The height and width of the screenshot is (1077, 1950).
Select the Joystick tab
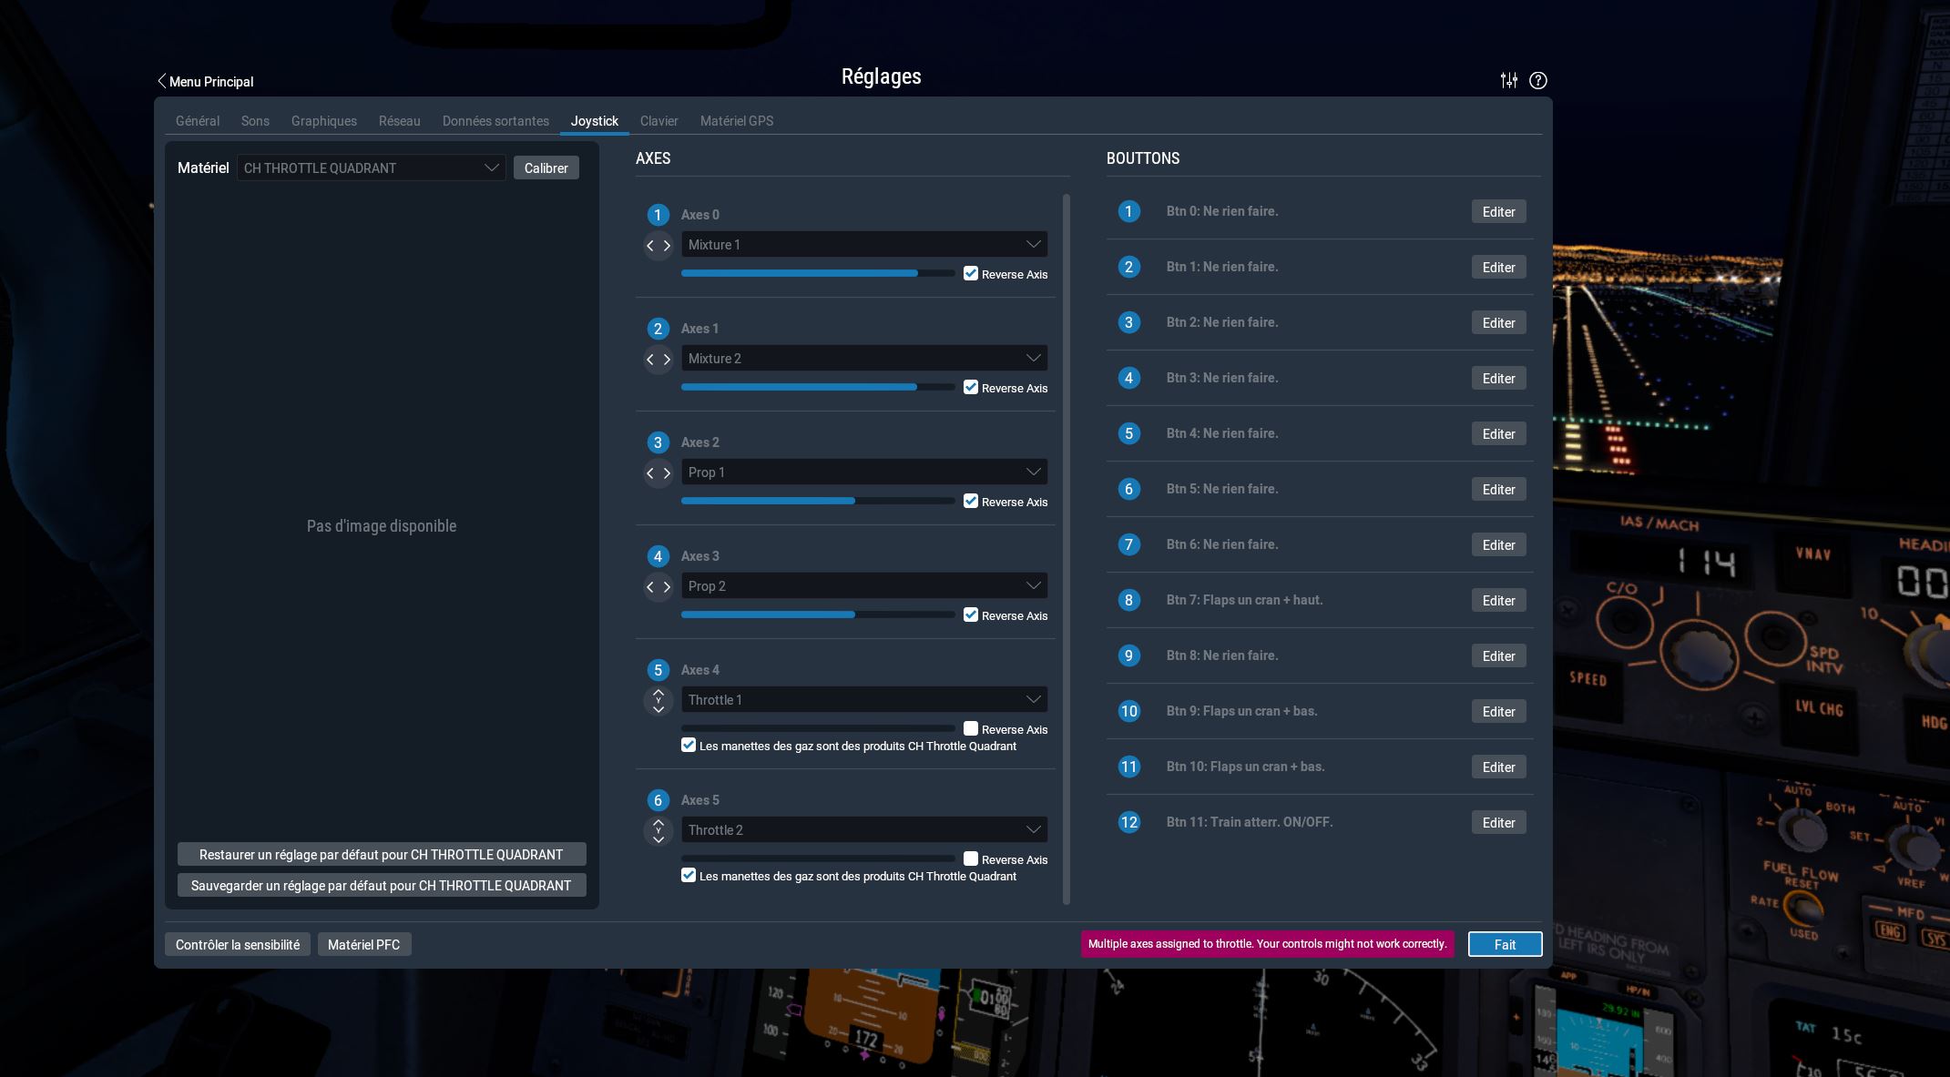[594, 121]
